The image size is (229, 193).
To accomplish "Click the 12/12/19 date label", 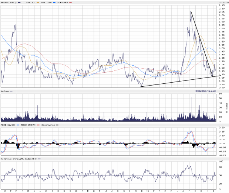I will [x=221, y=3].
